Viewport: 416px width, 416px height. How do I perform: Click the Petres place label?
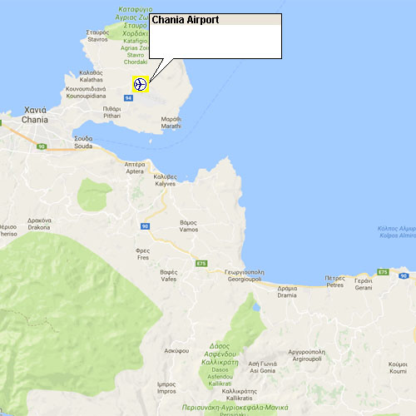[334, 281]
